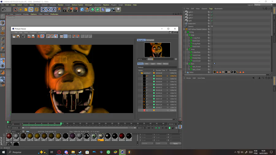
Task: Add a Cube primitive object
Action: pyautogui.click(x=82, y=9)
